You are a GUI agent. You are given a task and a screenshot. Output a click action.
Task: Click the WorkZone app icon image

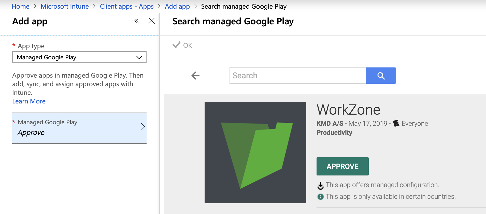(255, 153)
